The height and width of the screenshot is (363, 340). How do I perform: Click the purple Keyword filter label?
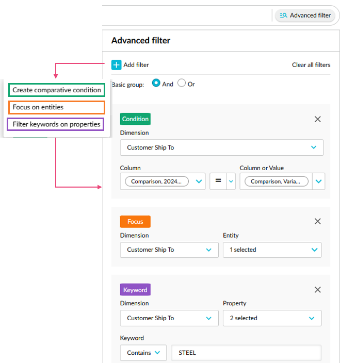tap(135, 290)
